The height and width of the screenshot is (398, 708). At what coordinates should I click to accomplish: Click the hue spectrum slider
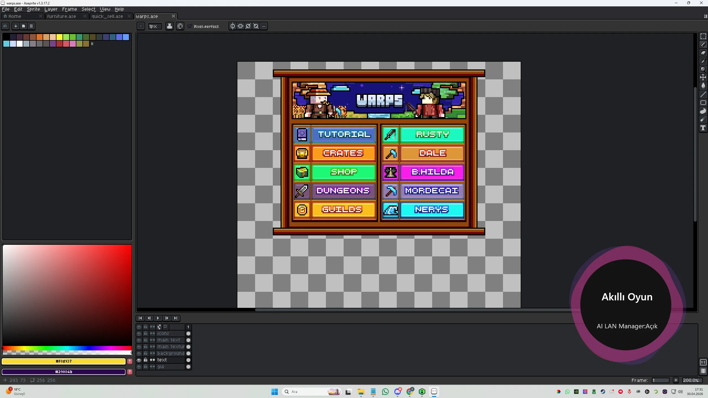[67, 348]
